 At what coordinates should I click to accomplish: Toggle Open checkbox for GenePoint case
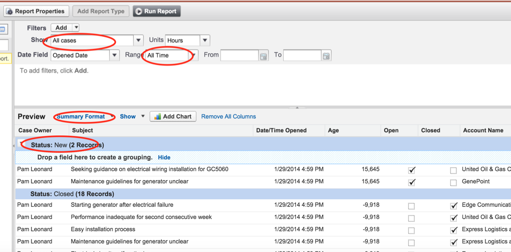[411, 182]
